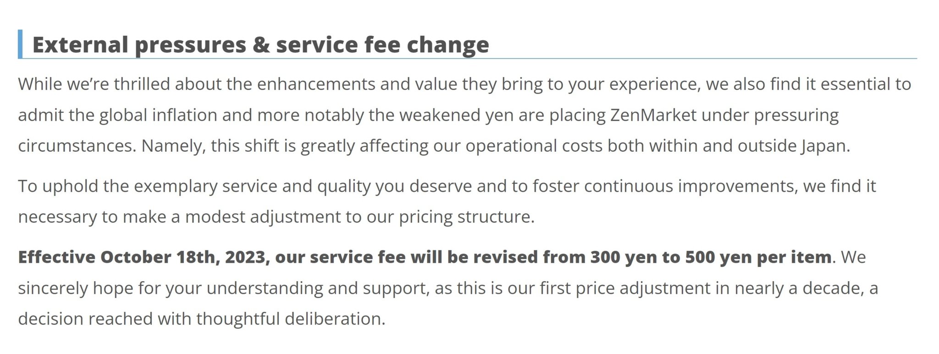
Task: Click the word "Japan" ending the first paragraph
Action: click(823, 146)
